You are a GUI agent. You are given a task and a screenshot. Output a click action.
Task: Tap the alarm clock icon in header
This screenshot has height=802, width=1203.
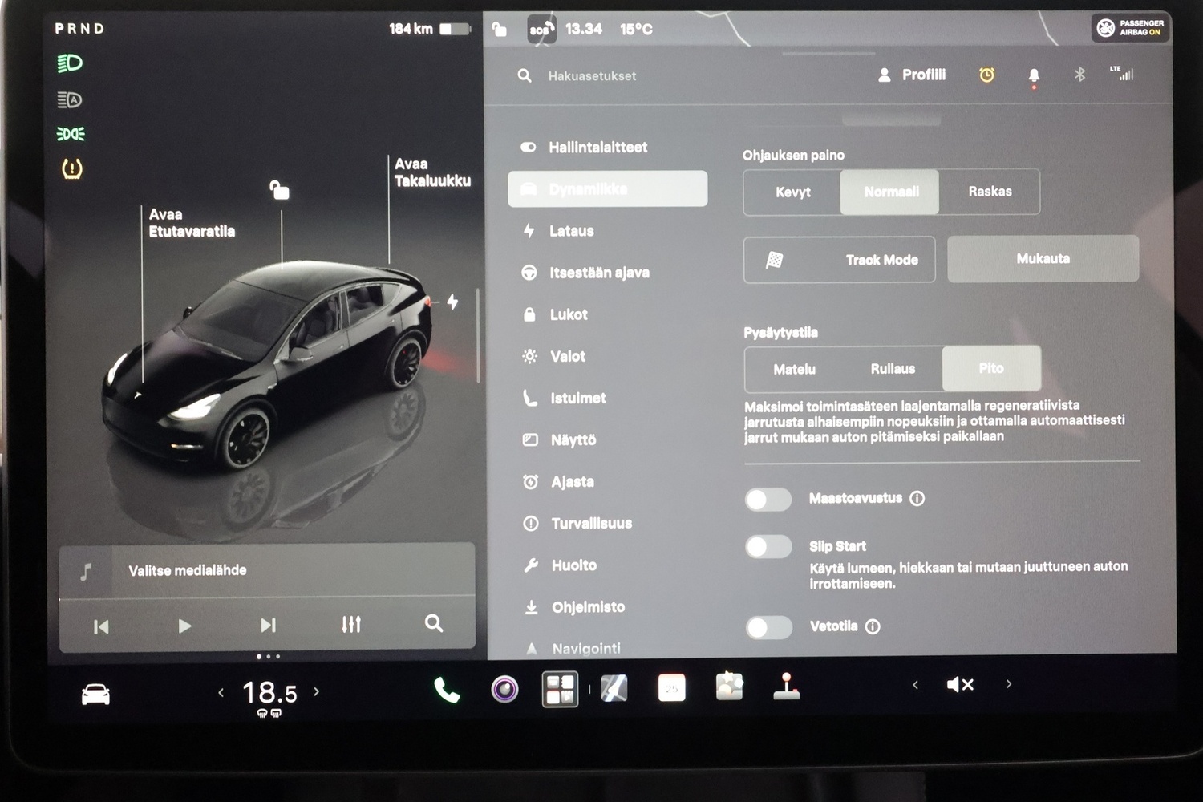pos(986,75)
